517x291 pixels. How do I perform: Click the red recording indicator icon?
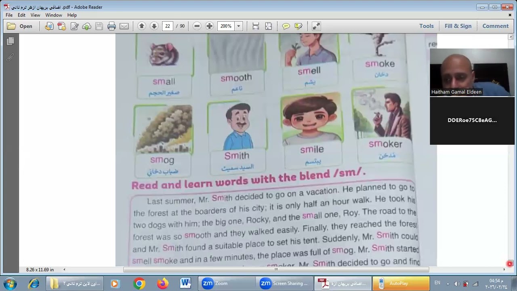(510, 264)
